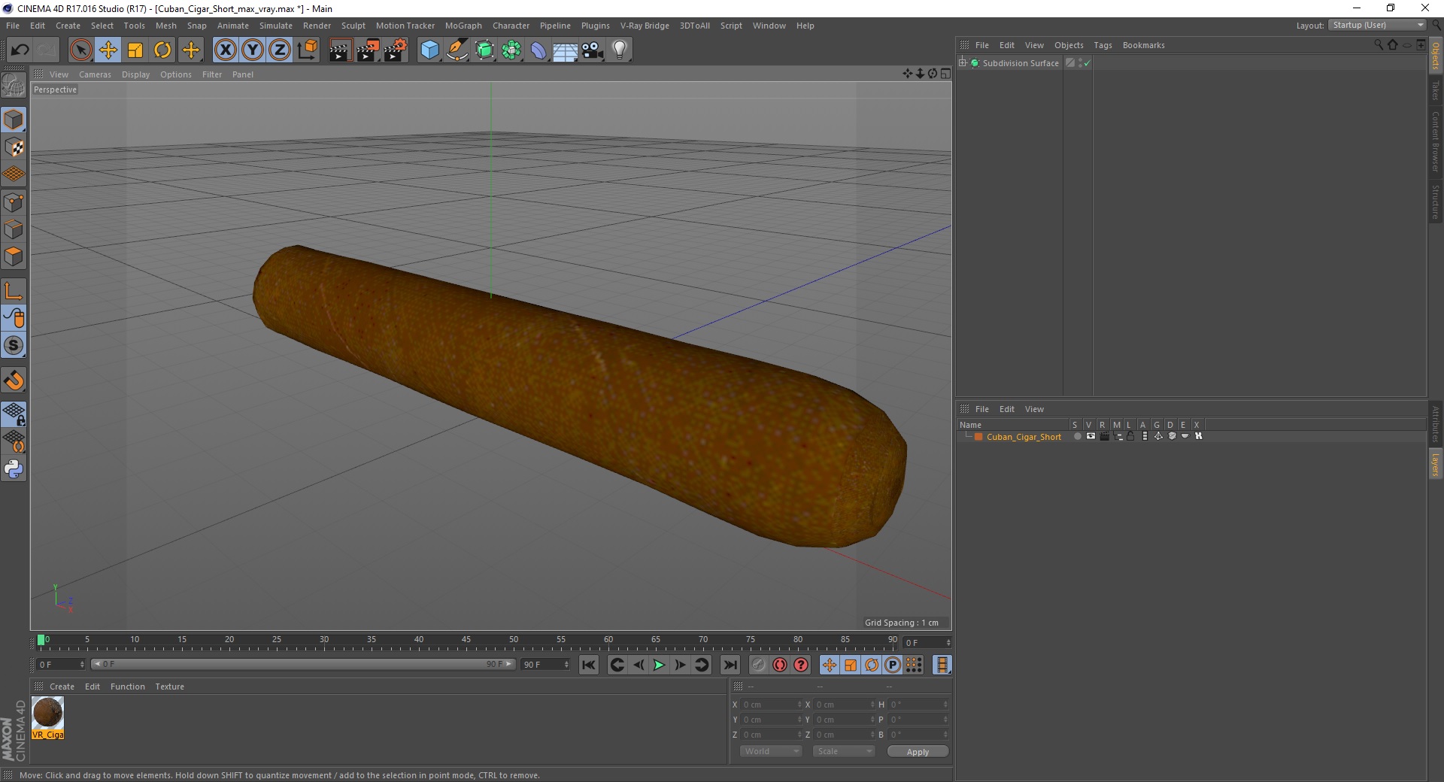This screenshot has width=1444, height=782.
Task: Toggle Subdivision Surface visibility dots
Action: tap(1080, 63)
